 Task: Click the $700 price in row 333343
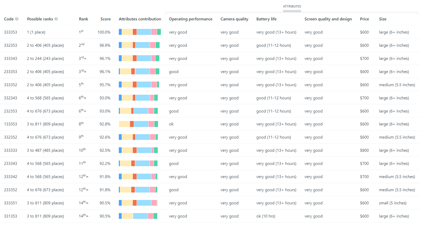pyautogui.click(x=364, y=59)
